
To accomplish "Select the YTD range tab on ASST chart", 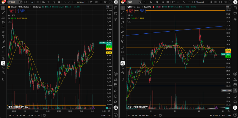I will [x=147, y=115].
